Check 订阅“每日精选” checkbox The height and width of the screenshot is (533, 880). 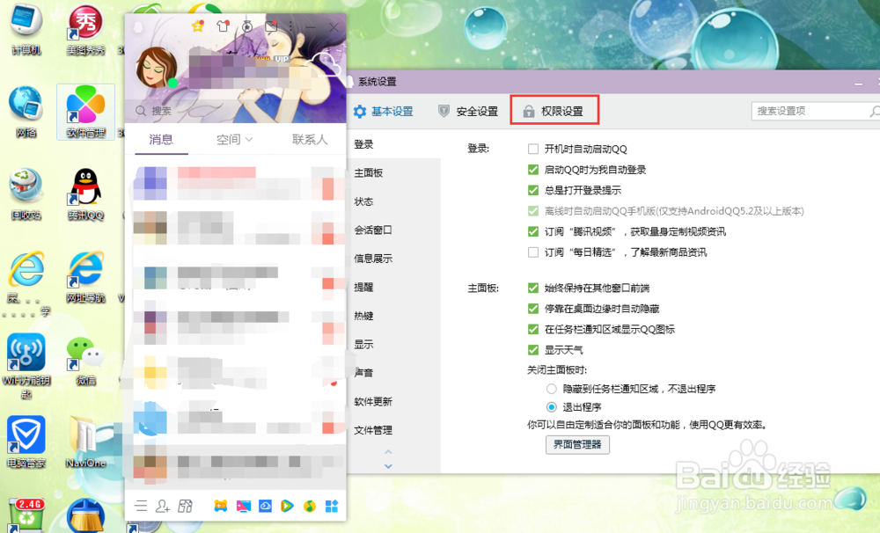[533, 252]
